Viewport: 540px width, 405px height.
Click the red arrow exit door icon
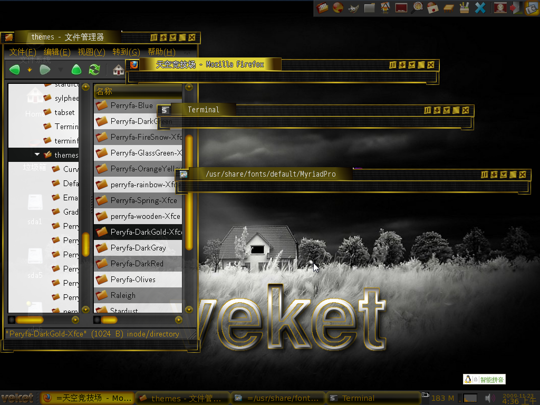[516, 8]
